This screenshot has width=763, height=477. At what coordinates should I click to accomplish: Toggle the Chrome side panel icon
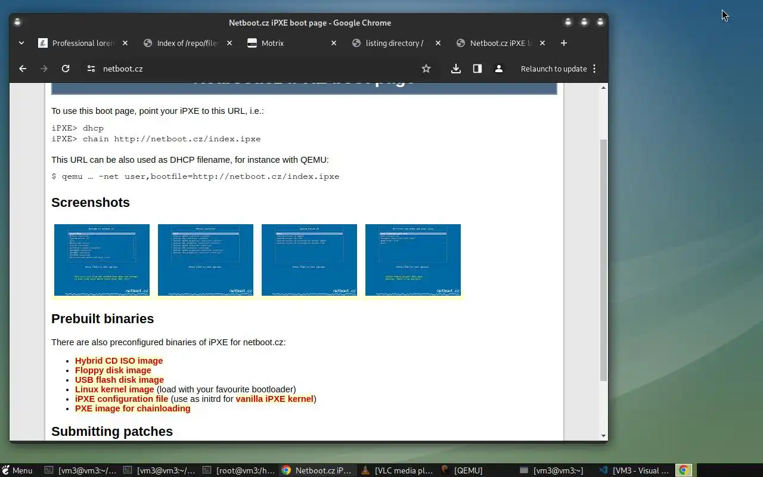pos(477,69)
